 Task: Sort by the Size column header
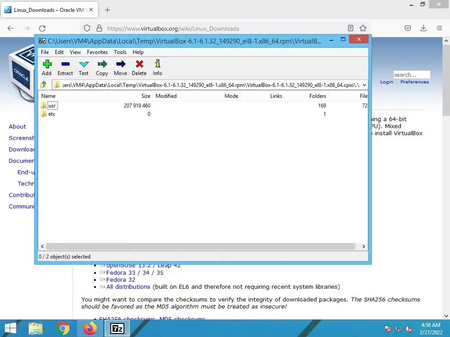pos(131,96)
